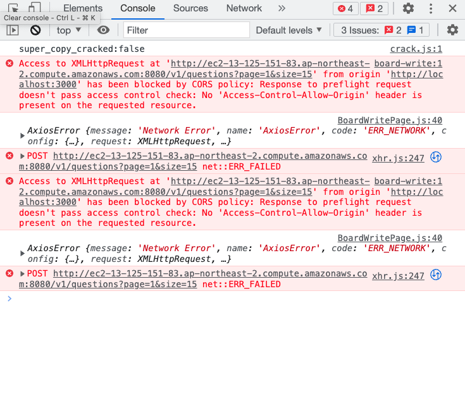Switch to the Elements tab
The width and height of the screenshot is (465, 415).
tap(83, 8)
